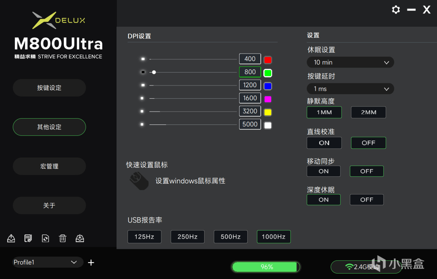Viewport: 437px width, 279px height.
Task: Click the slider track for the 3200 DPI row
Action: coord(193,112)
